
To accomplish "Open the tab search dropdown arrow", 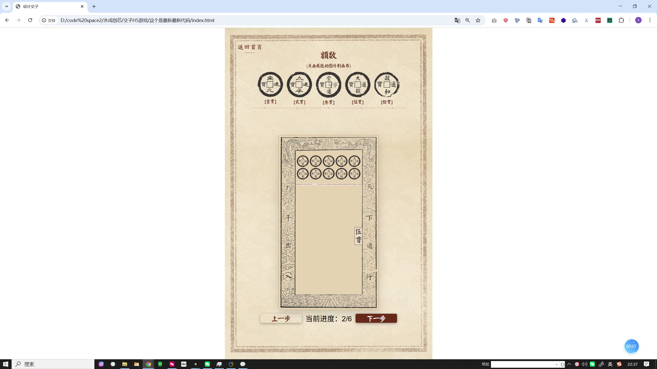I will (x=7, y=6).
